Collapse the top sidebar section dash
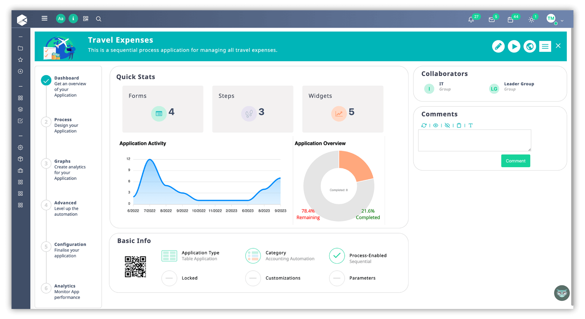The width and height of the screenshot is (585, 319). 21,37
